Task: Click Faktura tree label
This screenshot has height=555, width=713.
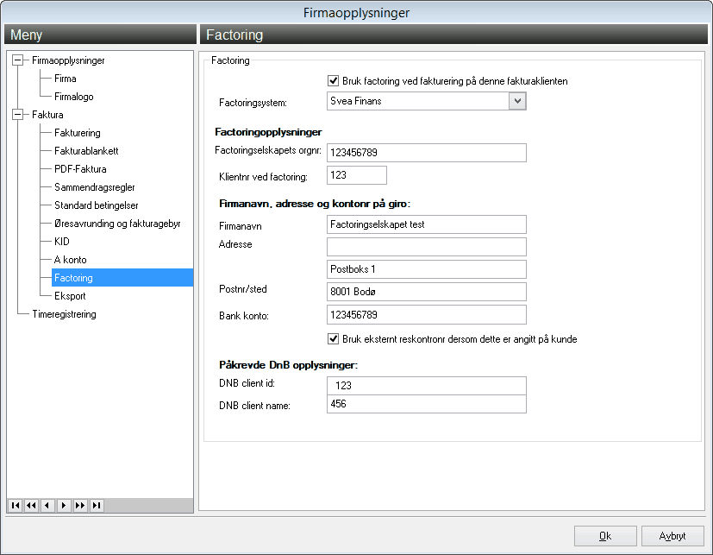Action: coord(47,115)
